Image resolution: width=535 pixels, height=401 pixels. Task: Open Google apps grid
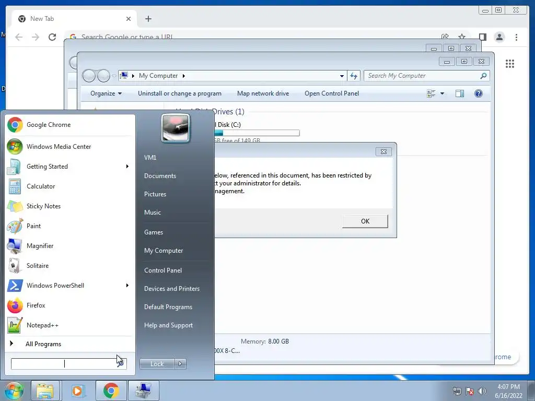click(x=510, y=63)
